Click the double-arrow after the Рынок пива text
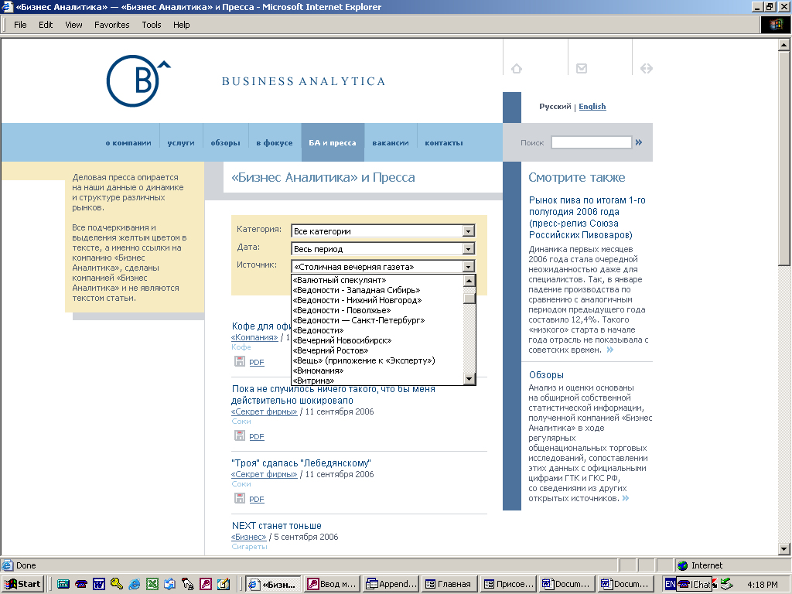The width and height of the screenshot is (792, 594). 609,350
